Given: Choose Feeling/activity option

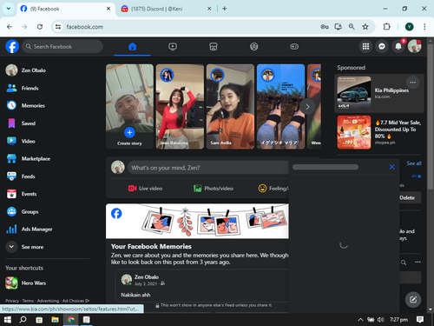Looking at the screenshot, I should click(x=273, y=189).
